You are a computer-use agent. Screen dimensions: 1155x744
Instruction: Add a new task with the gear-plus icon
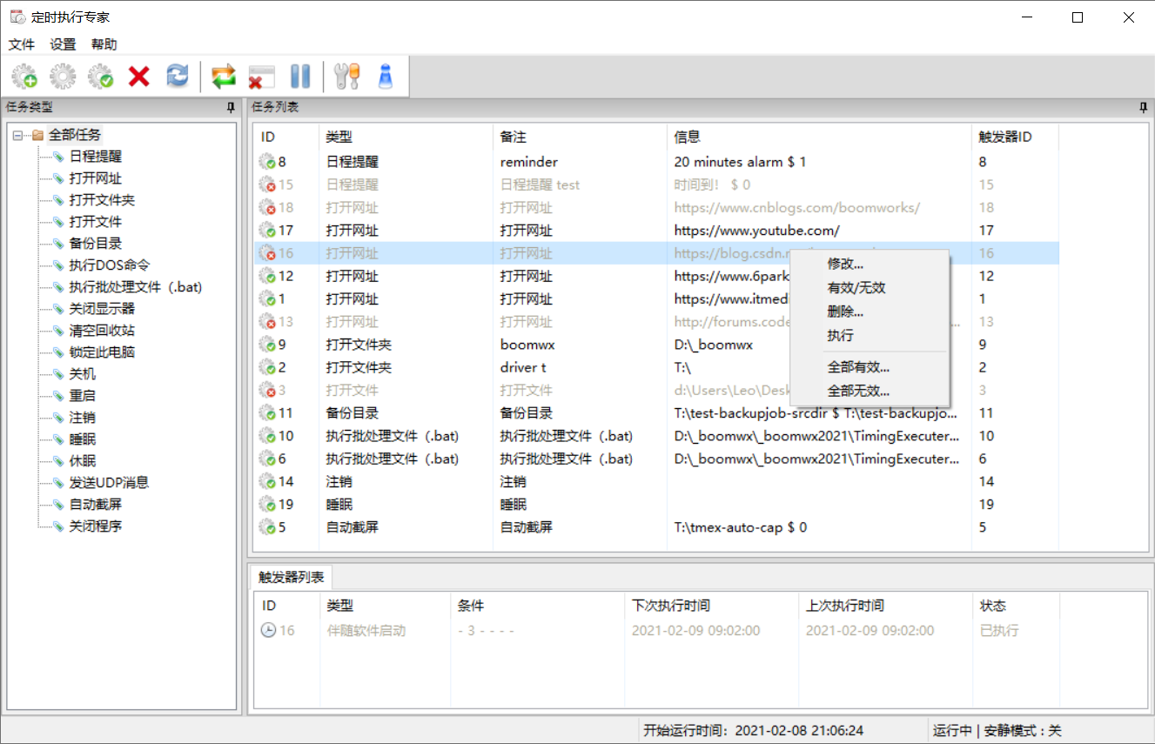coord(24,76)
